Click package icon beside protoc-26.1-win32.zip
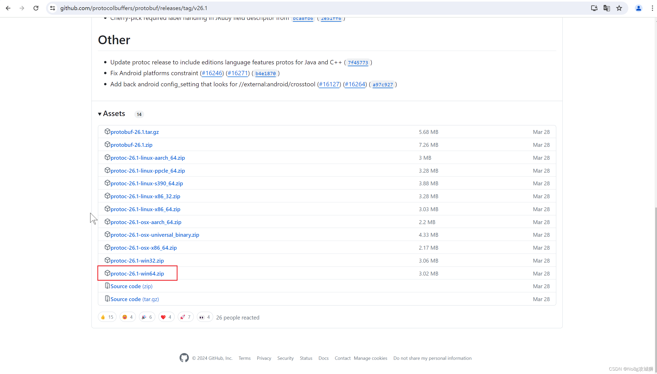This screenshot has width=657, height=374. click(x=107, y=260)
